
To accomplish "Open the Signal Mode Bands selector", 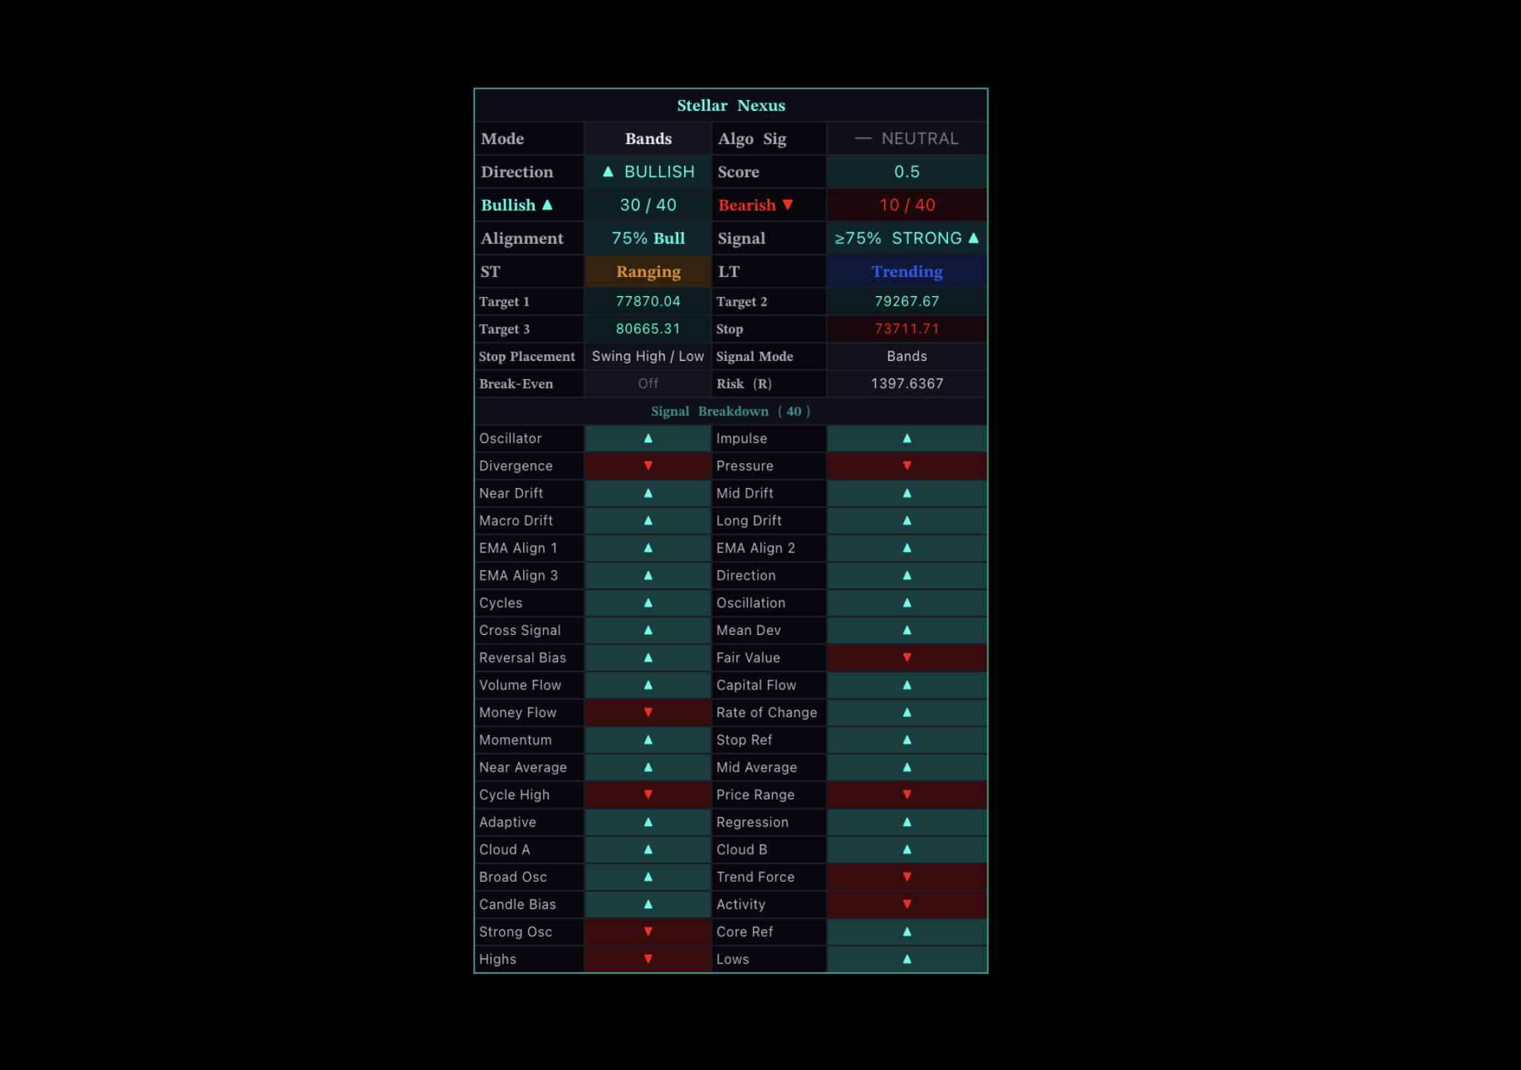I will click(x=907, y=356).
